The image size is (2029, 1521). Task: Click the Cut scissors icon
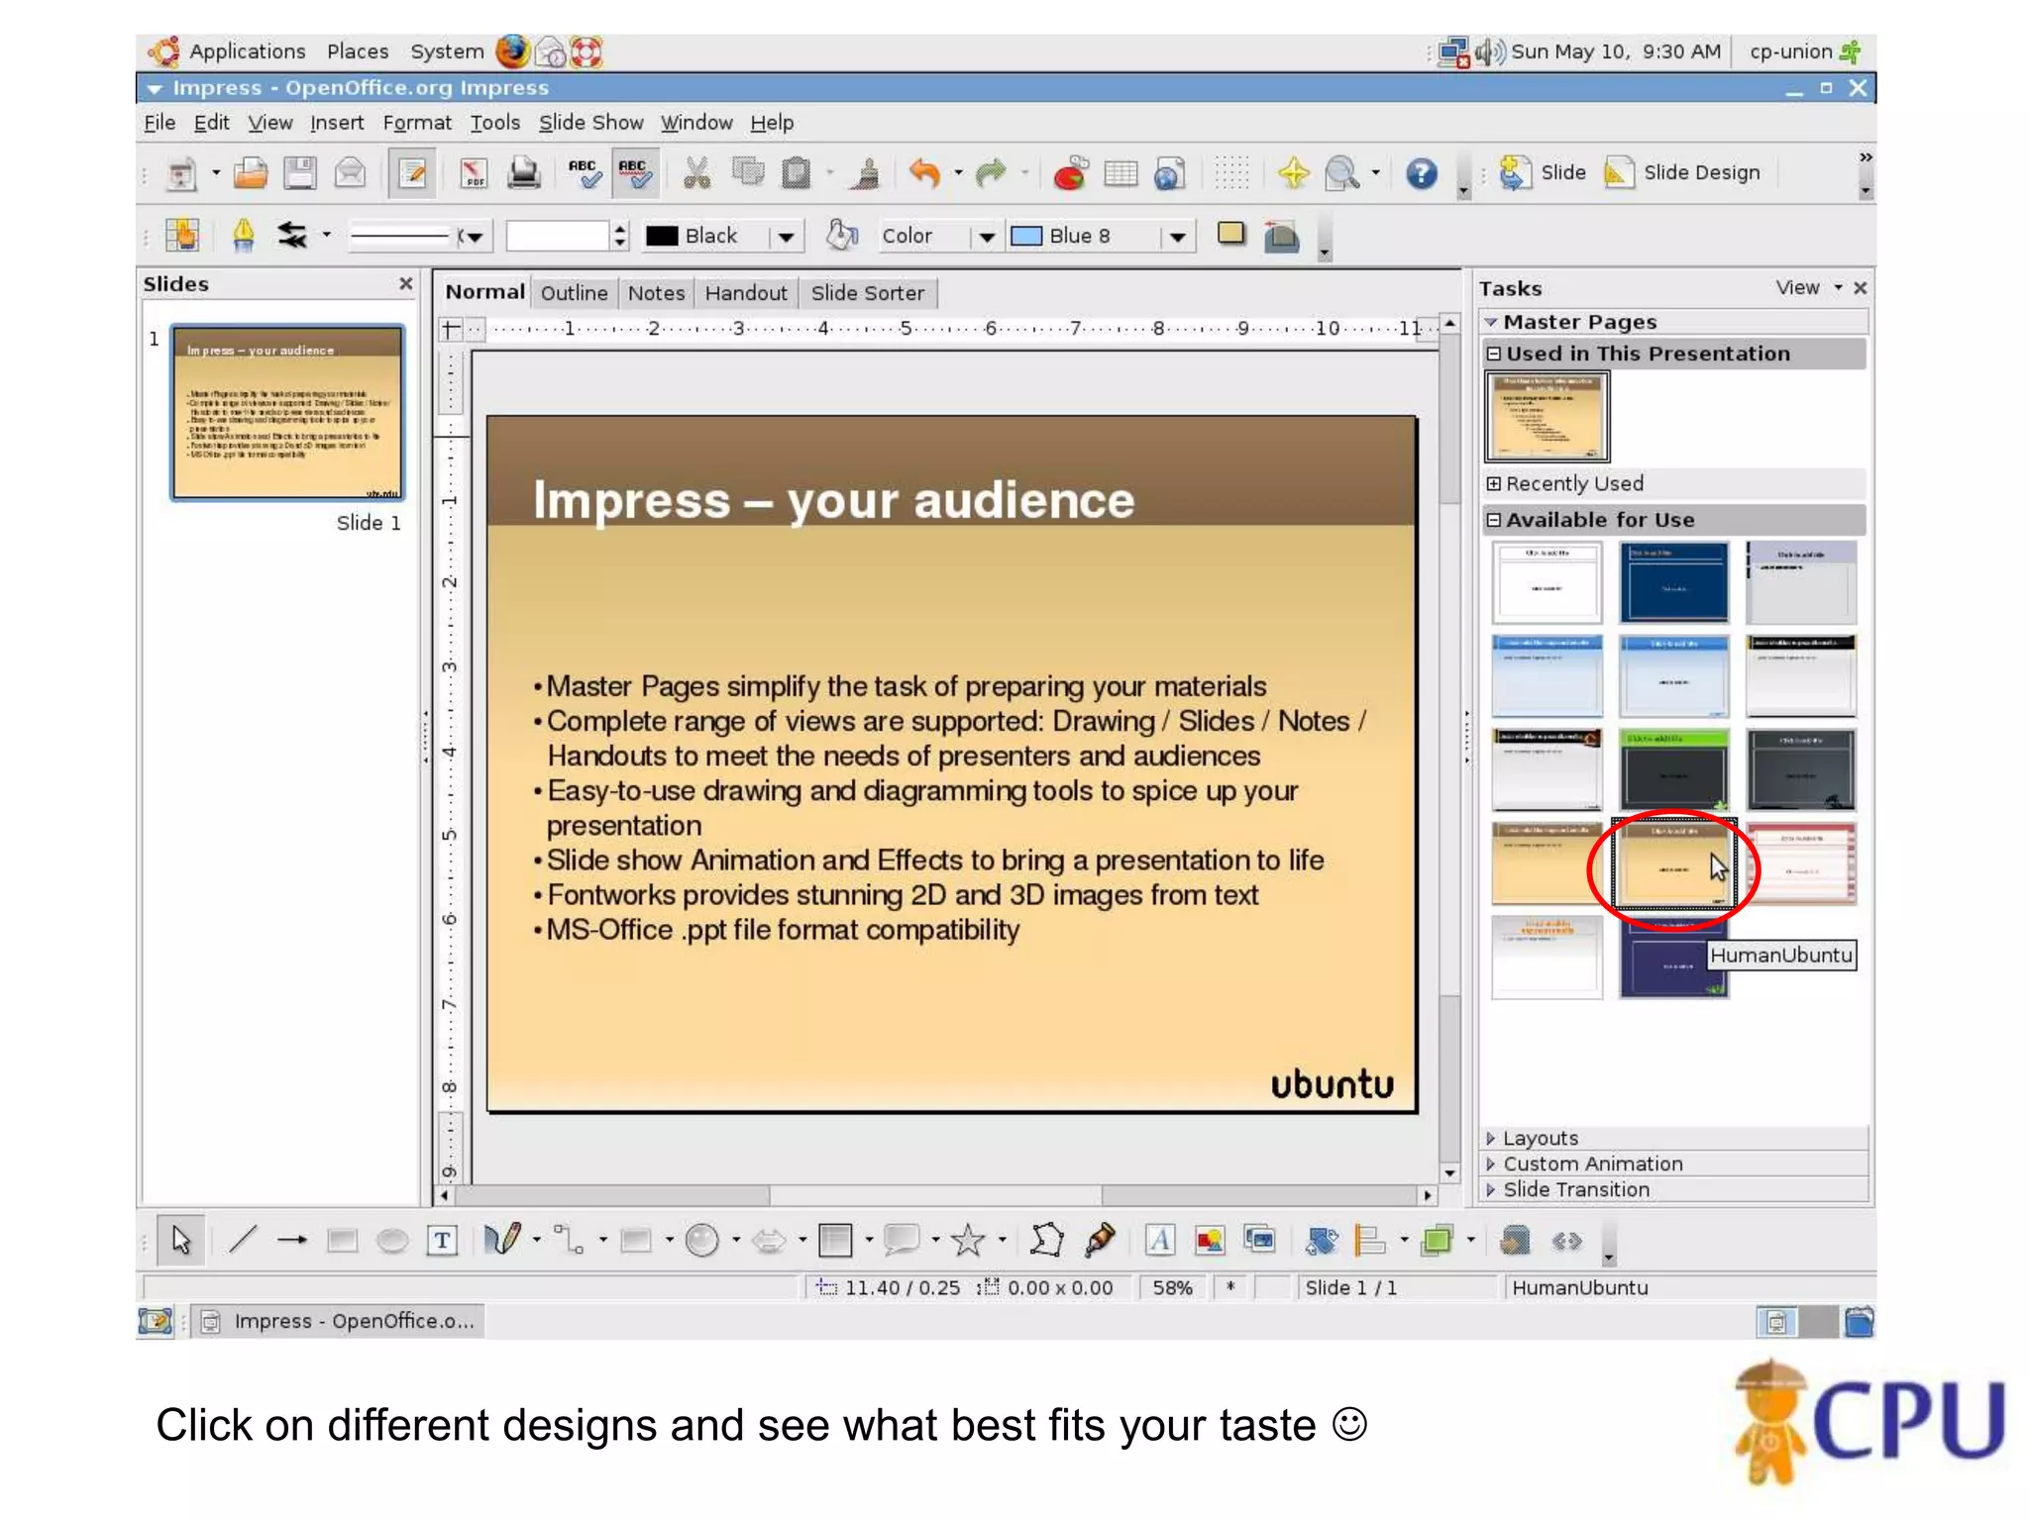tap(697, 174)
